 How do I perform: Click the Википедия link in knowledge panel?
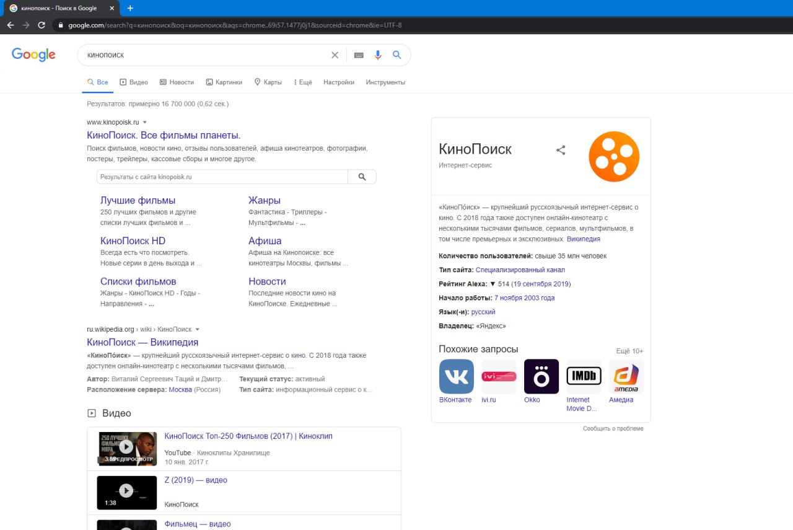584,239
